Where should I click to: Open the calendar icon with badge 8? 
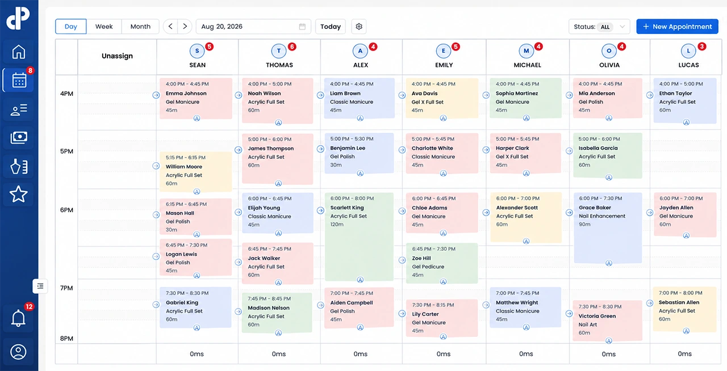pyautogui.click(x=19, y=81)
